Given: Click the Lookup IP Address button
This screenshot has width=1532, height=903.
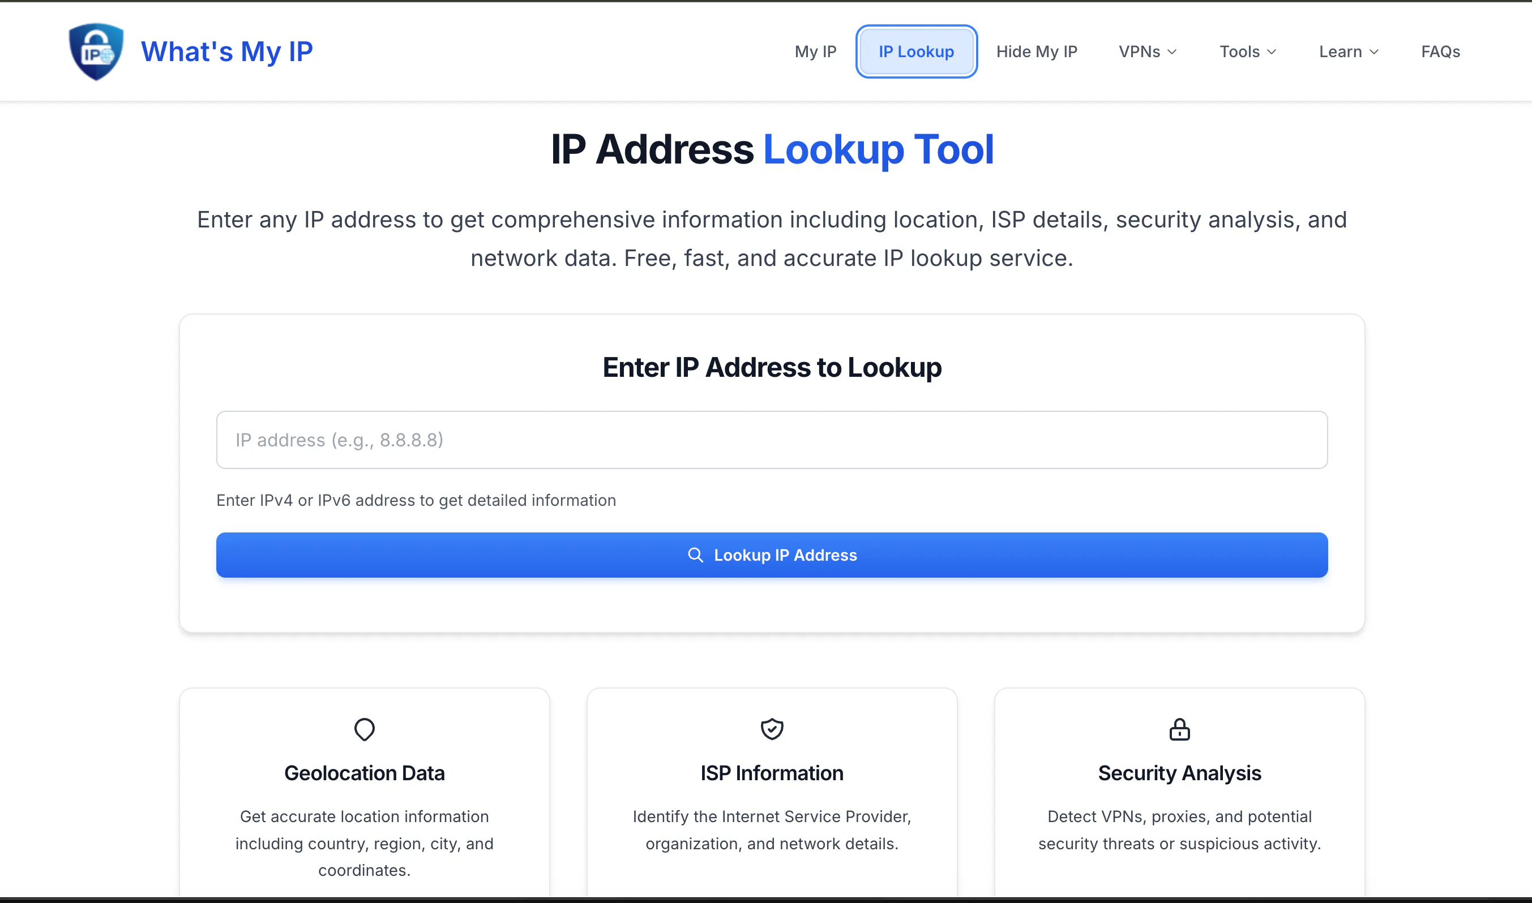Looking at the screenshot, I should [x=772, y=555].
